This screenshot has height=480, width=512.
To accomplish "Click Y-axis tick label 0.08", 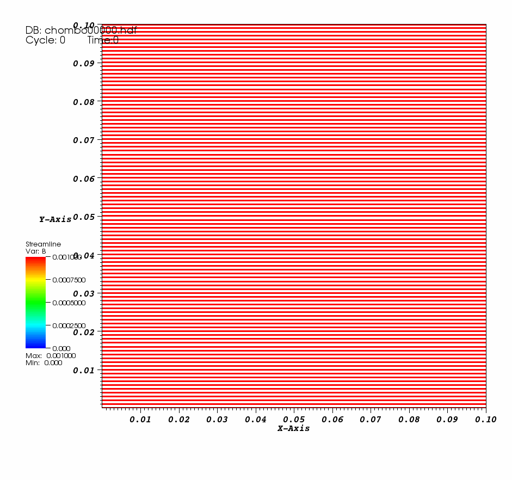I will pyautogui.click(x=84, y=102).
